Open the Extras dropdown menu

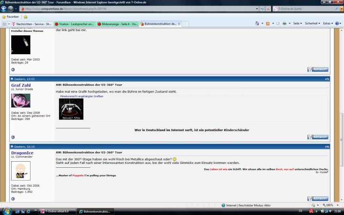pyautogui.click(x=328, y=24)
